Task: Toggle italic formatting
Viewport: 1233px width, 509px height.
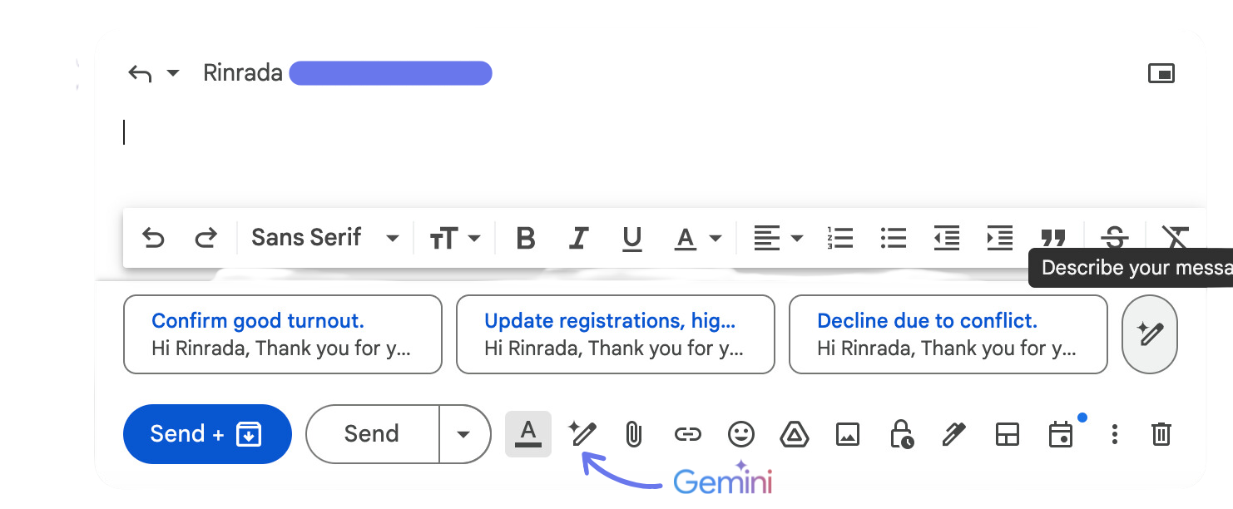Action: [x=578, y=239]
